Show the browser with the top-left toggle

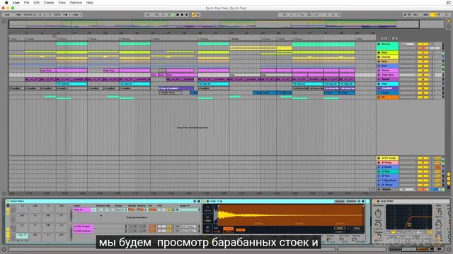pos(4,21)
